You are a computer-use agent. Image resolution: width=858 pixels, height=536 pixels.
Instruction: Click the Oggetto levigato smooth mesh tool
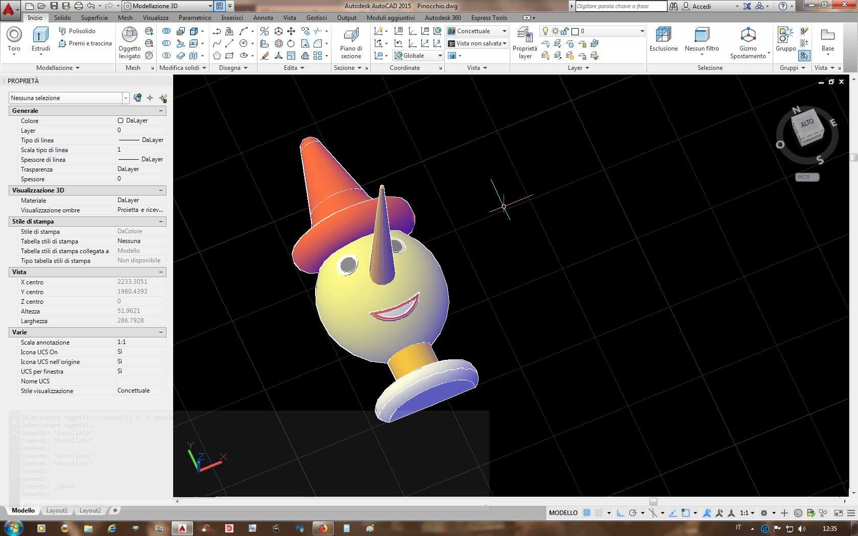tap(130, 43)
